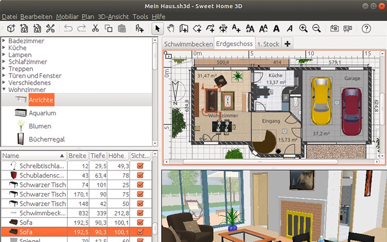Viewport: 387px width, 242px height.
Task: Click the yellow car in the Garage
Action: coord(321,101)
